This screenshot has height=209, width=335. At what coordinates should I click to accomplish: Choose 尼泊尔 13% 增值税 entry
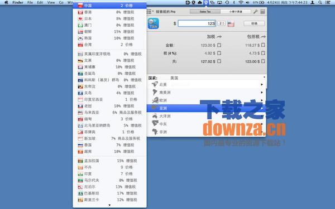pyautogui.click(x=109, y=187)
